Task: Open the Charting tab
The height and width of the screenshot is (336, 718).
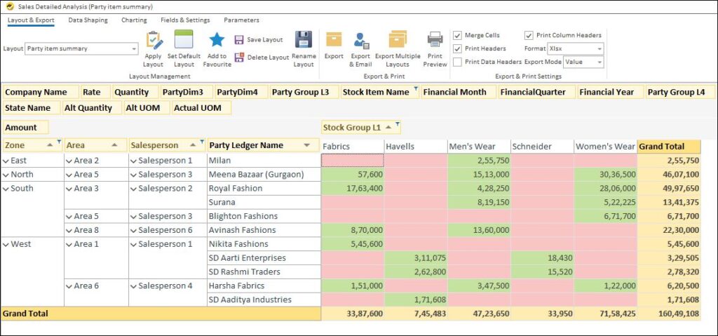Action: [134, 20]
